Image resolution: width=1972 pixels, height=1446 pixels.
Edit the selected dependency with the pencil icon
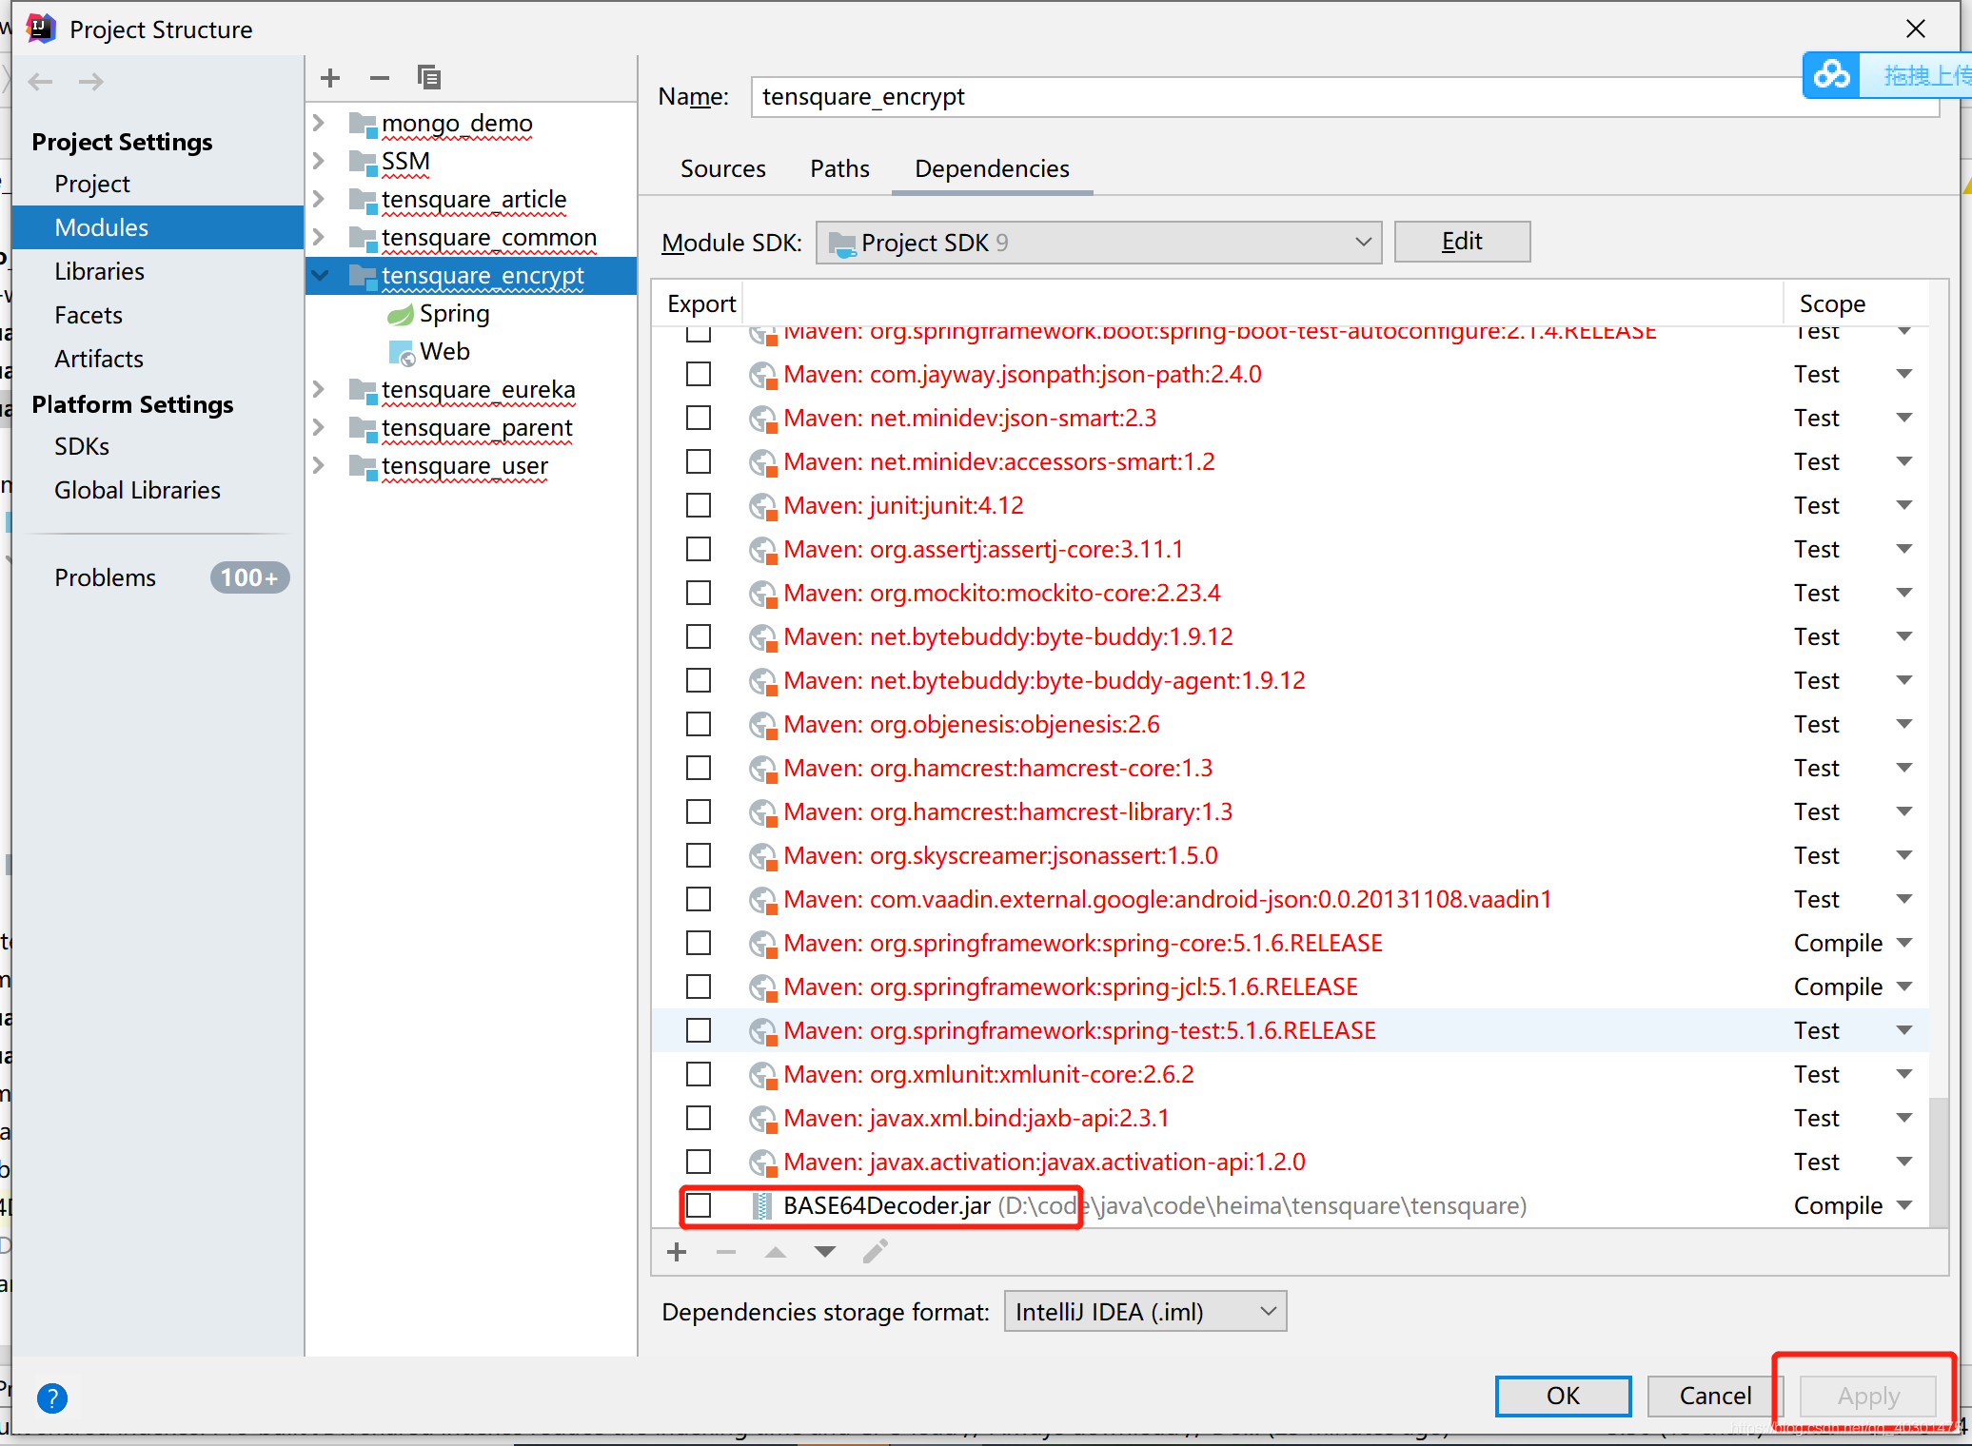click(x=874, y=1252)
